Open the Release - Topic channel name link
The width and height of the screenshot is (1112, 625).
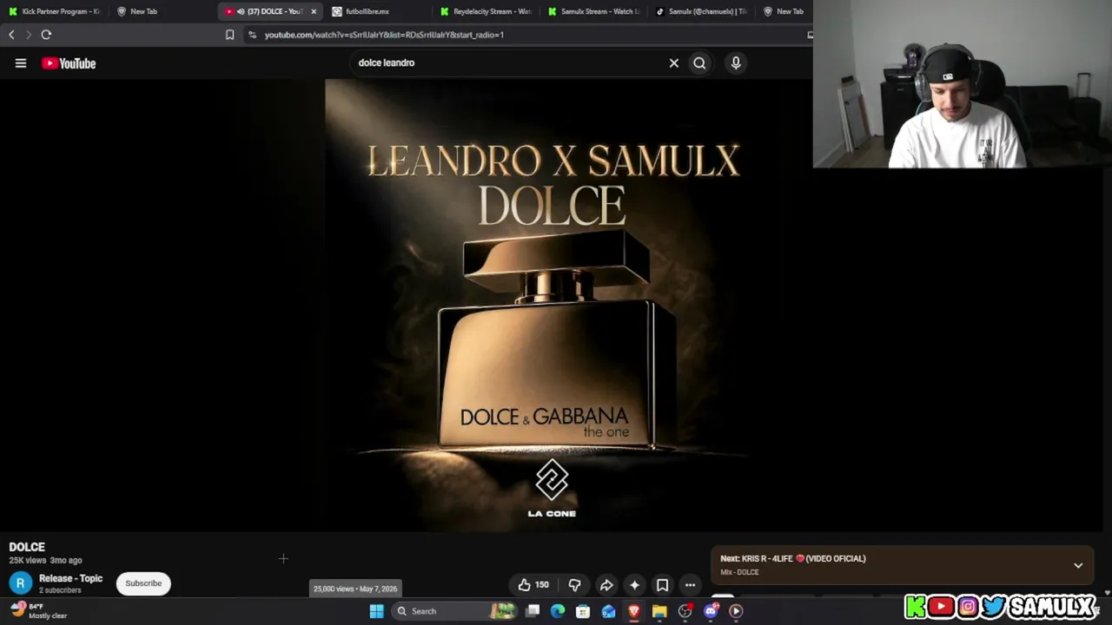click(70, 578)
